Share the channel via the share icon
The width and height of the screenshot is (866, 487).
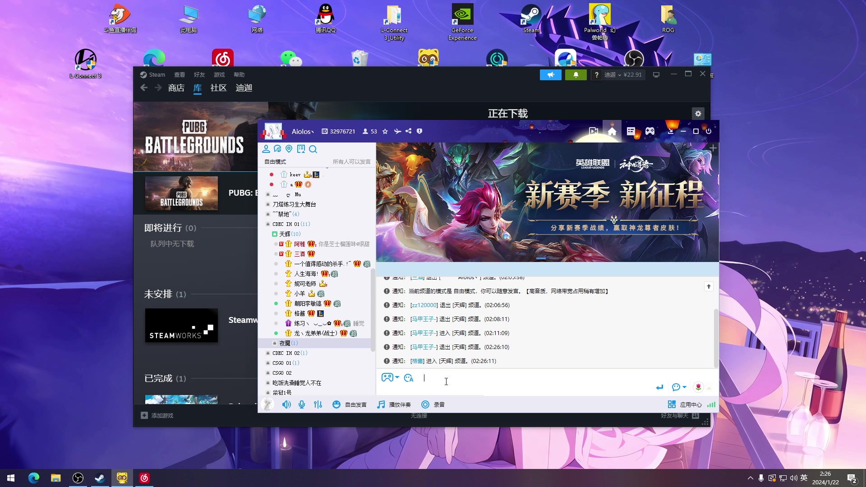(x=408, y=131)
